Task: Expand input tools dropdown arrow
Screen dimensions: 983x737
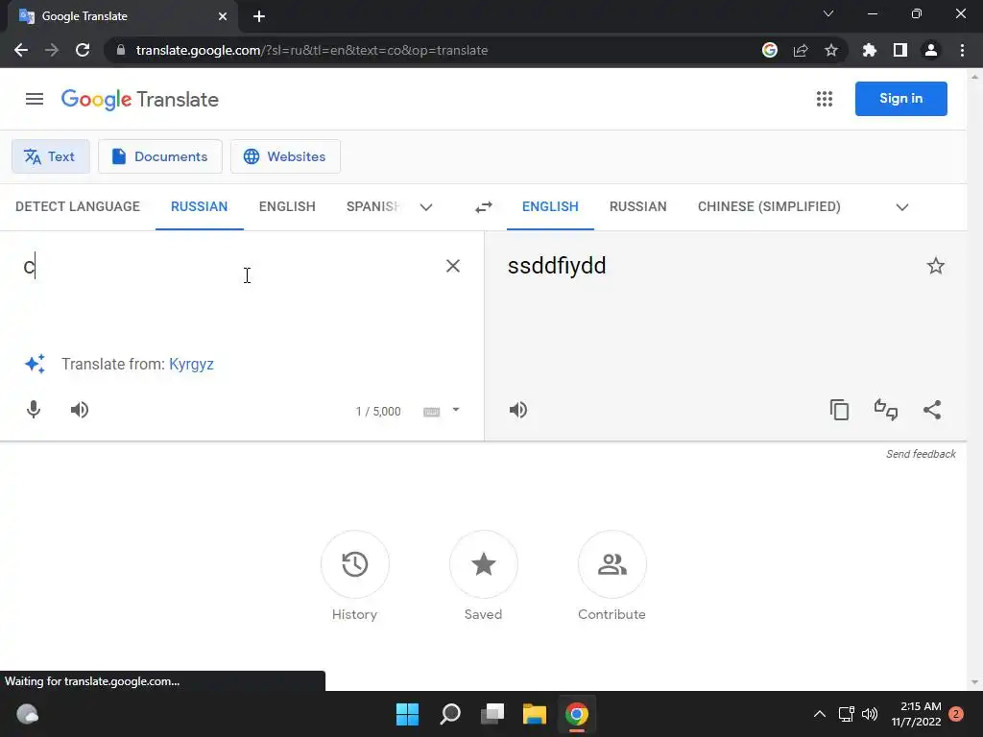Action: (456, 410)
